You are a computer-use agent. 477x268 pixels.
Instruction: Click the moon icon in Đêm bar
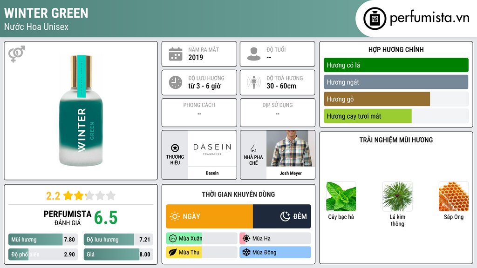[285, 216]
